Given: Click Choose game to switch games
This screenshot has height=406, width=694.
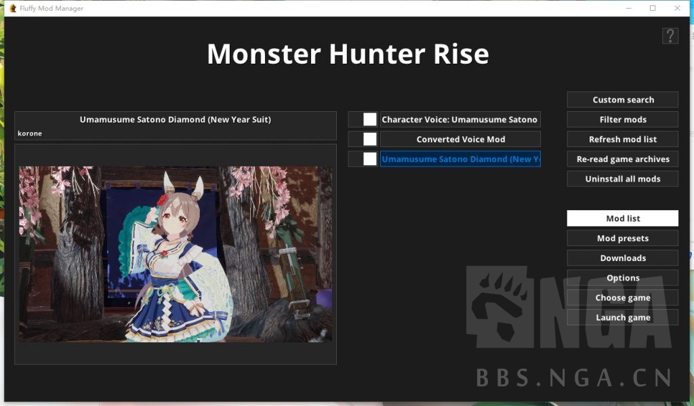Looking at the screenshot, I should point(621,297).
